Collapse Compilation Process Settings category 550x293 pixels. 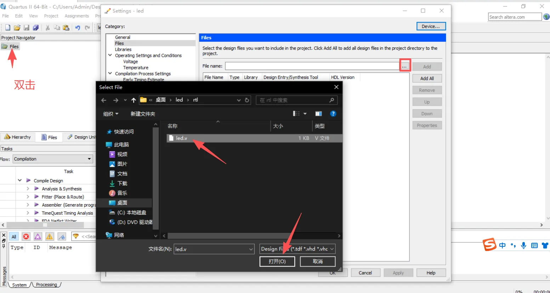110,73
